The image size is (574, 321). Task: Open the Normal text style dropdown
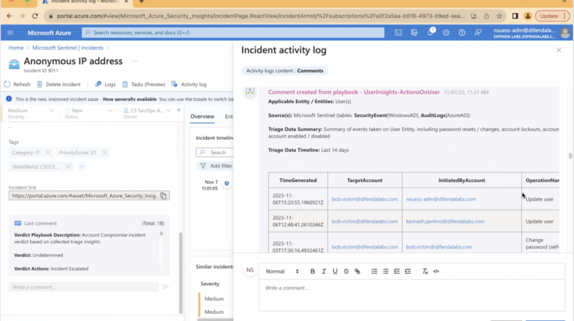pos(283,271)
